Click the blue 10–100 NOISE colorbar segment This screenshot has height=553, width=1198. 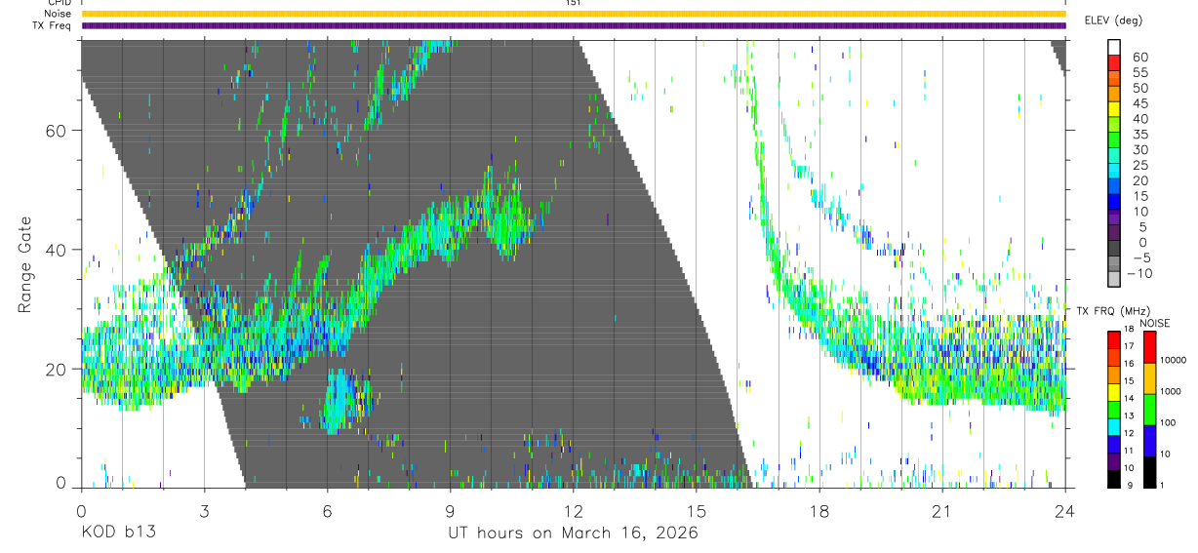click(1148, 440)
